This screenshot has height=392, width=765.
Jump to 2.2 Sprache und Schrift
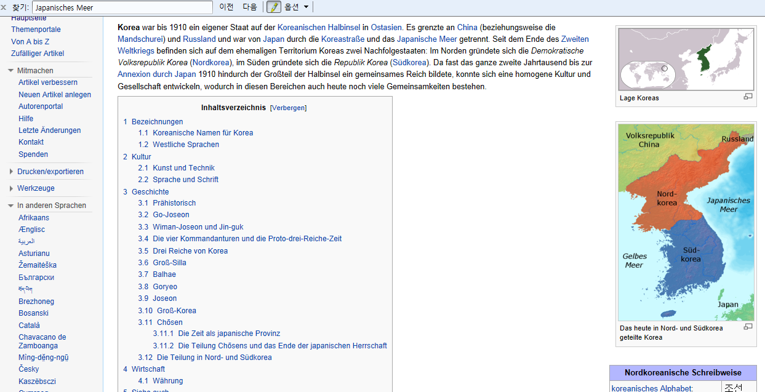[x=178, y=180]
